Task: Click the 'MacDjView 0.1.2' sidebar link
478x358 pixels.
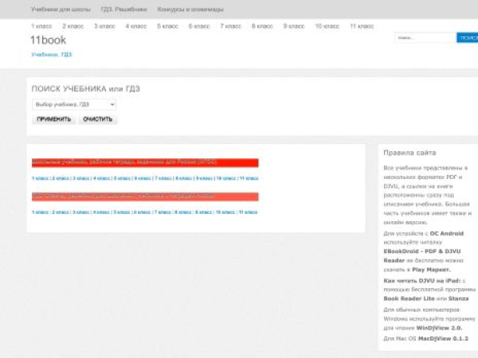Action: [442, 338]
